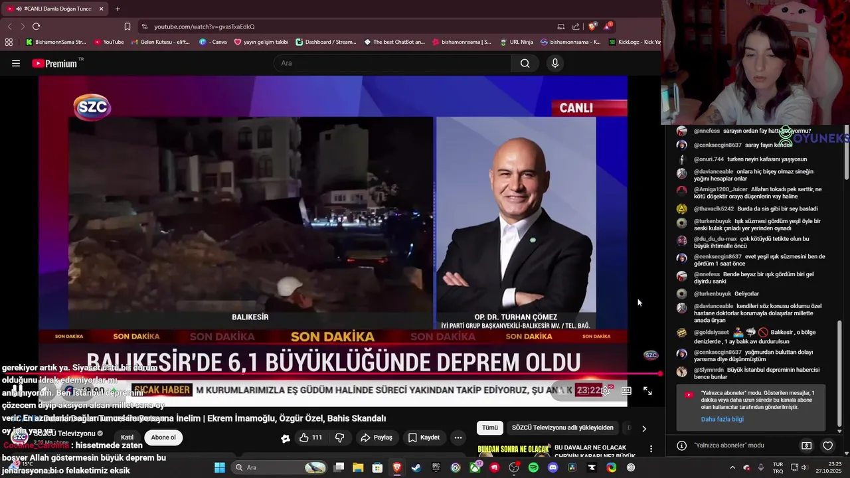This screenshot has height=478, width=850.
Task: Reload the page in the browser
Action: [36, 27]
